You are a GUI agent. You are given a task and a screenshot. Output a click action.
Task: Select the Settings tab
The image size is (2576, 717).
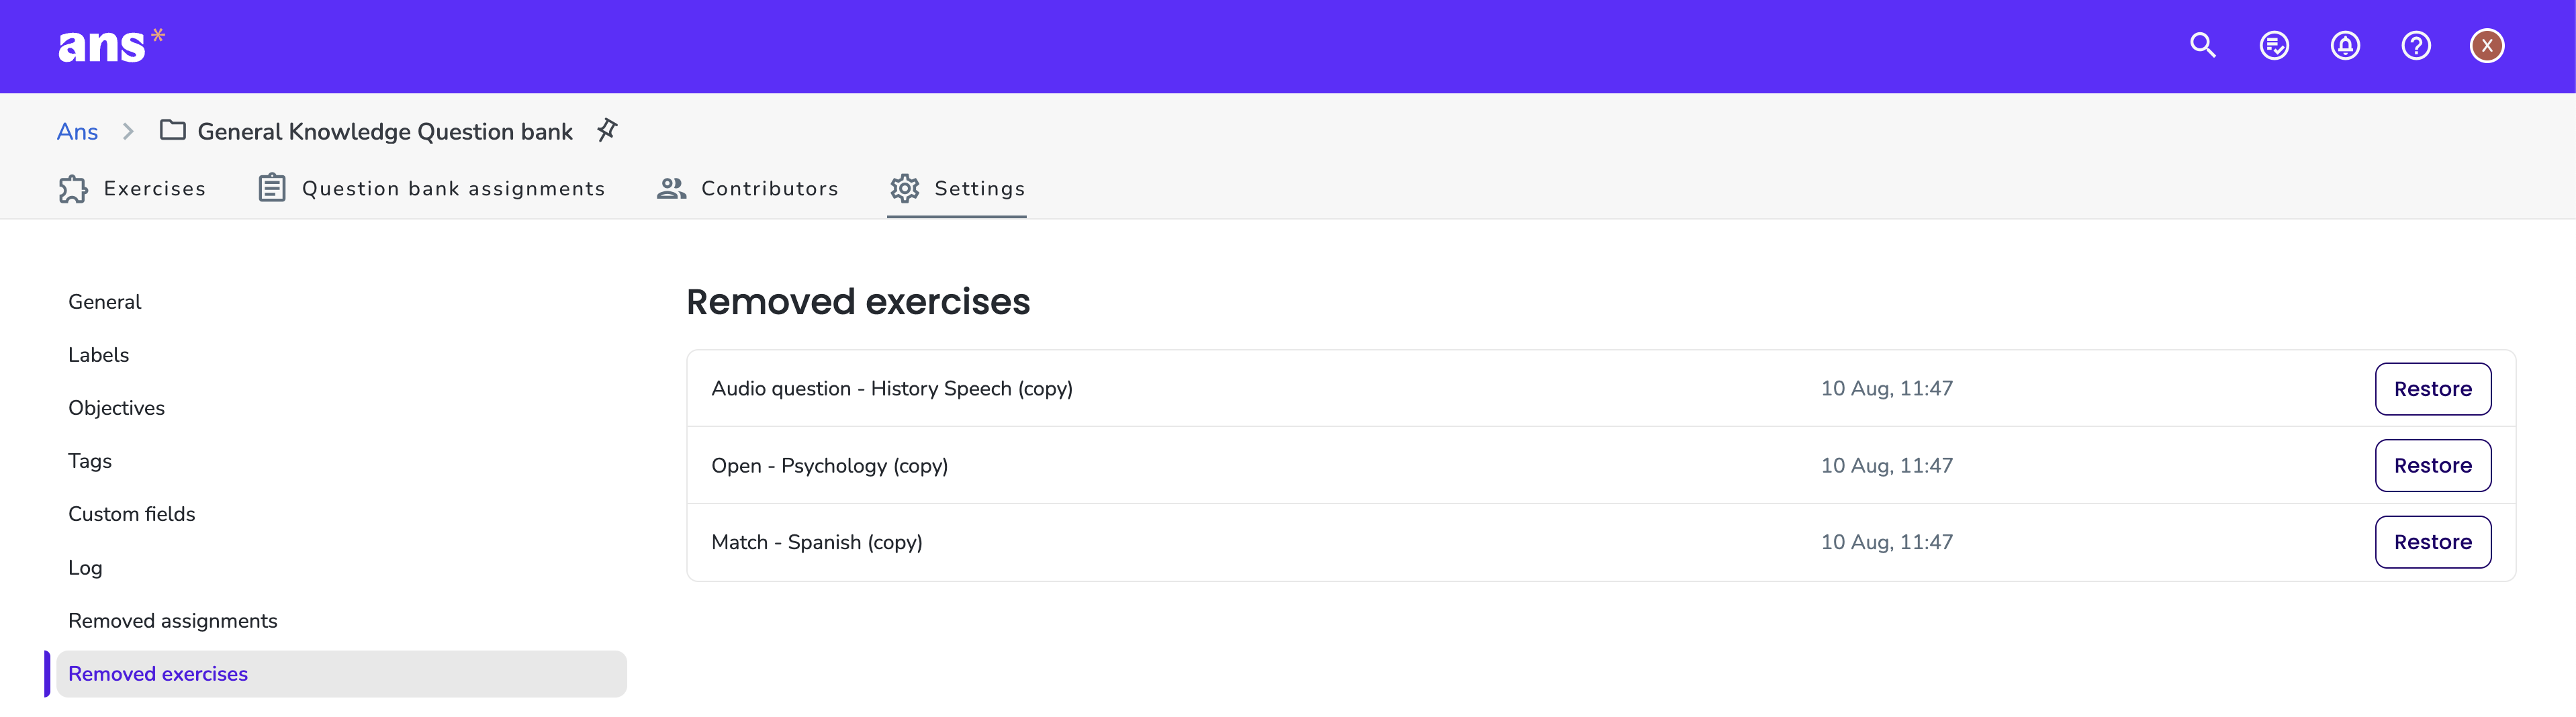[957, 189]
